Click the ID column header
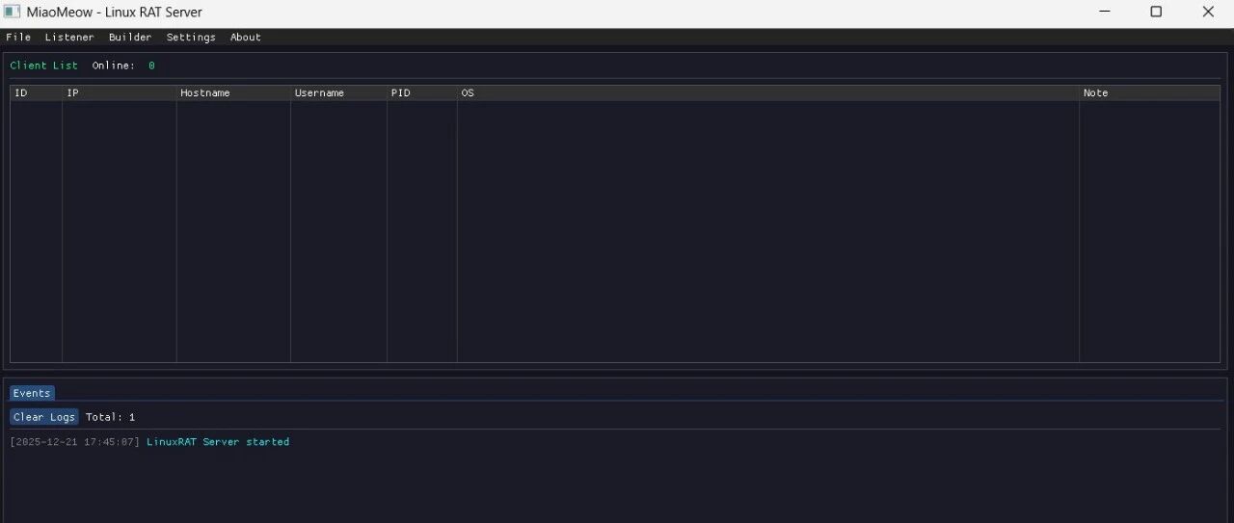Screen dimensions: 1234x523 37,93
